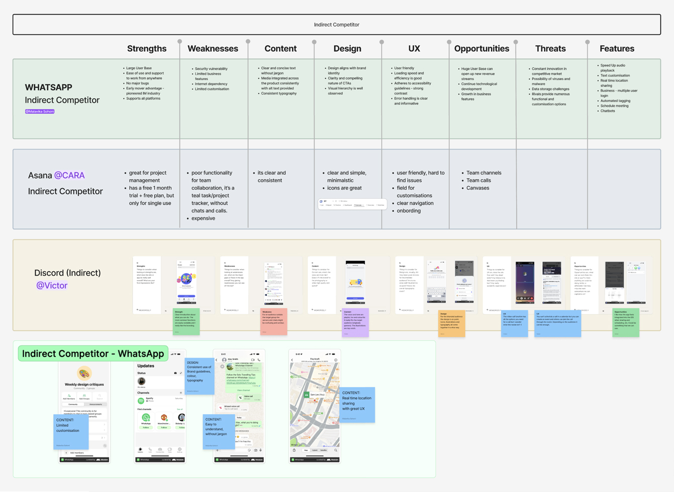Click the microphone icon in the chat input bar
Screen dimensions: 674x492
(x=260, y=450)
